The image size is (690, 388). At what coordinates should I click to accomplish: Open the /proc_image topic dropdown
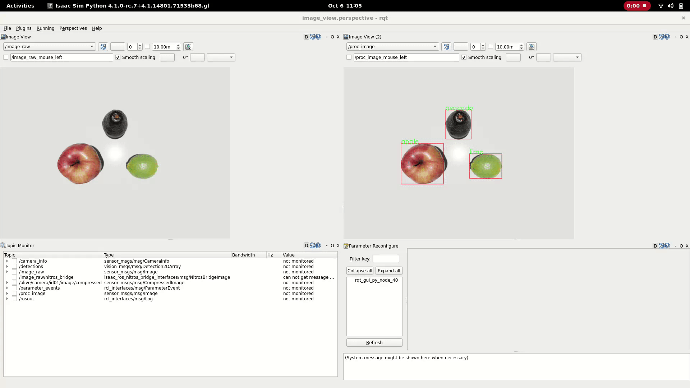(x=392, y=47)
